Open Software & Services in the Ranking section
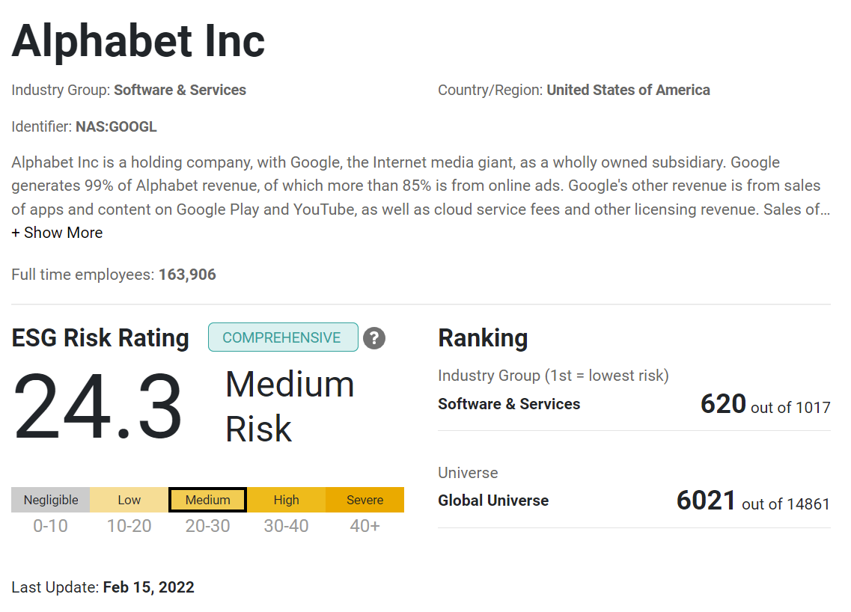 click(x=509, y=404)
